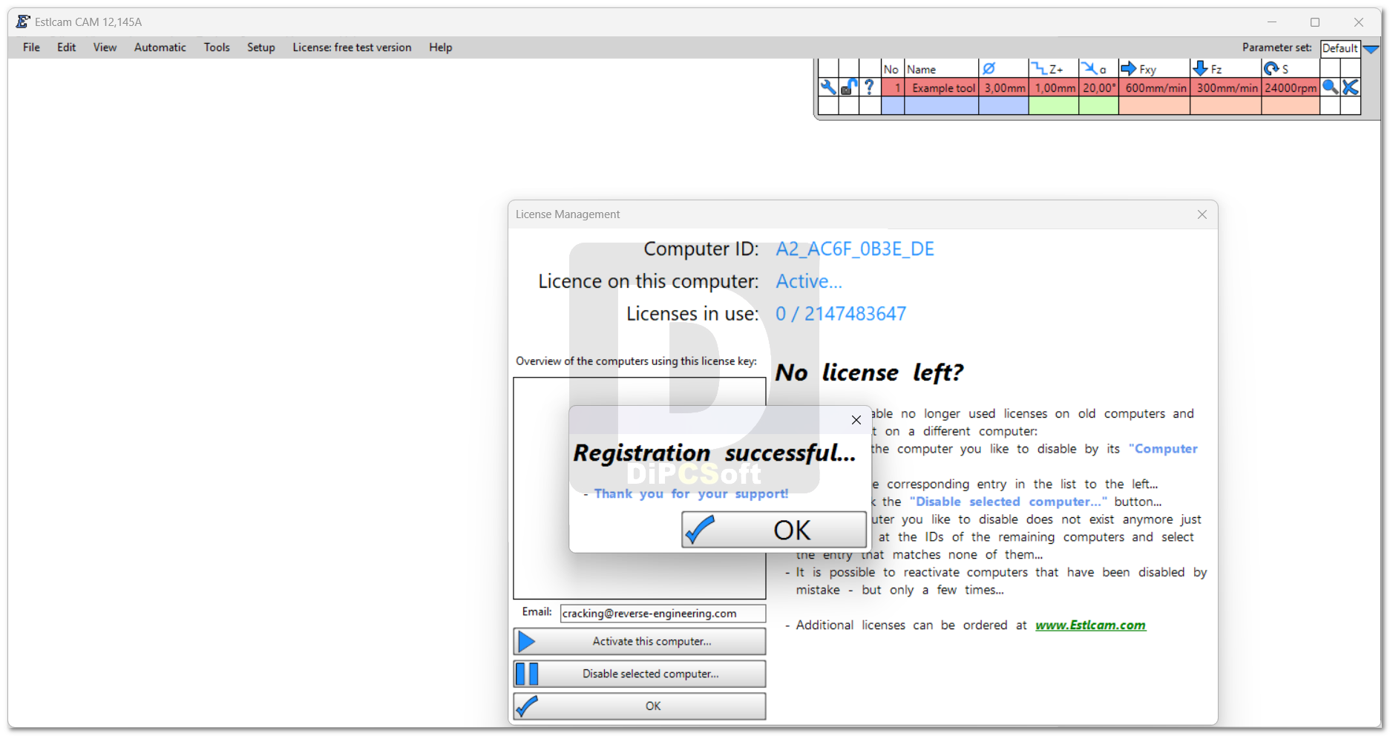The image size is (1390, 736).
Task: Click the magnifier icon in Example tool row
Action: click(x=1330, y=88)
